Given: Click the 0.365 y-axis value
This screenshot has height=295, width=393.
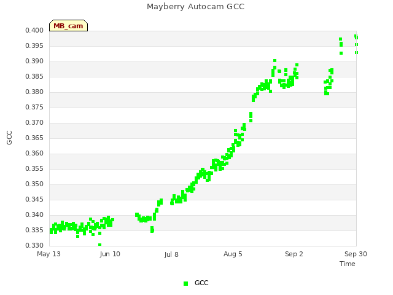Looking at the screenshot, I should (x=34, y=138).
